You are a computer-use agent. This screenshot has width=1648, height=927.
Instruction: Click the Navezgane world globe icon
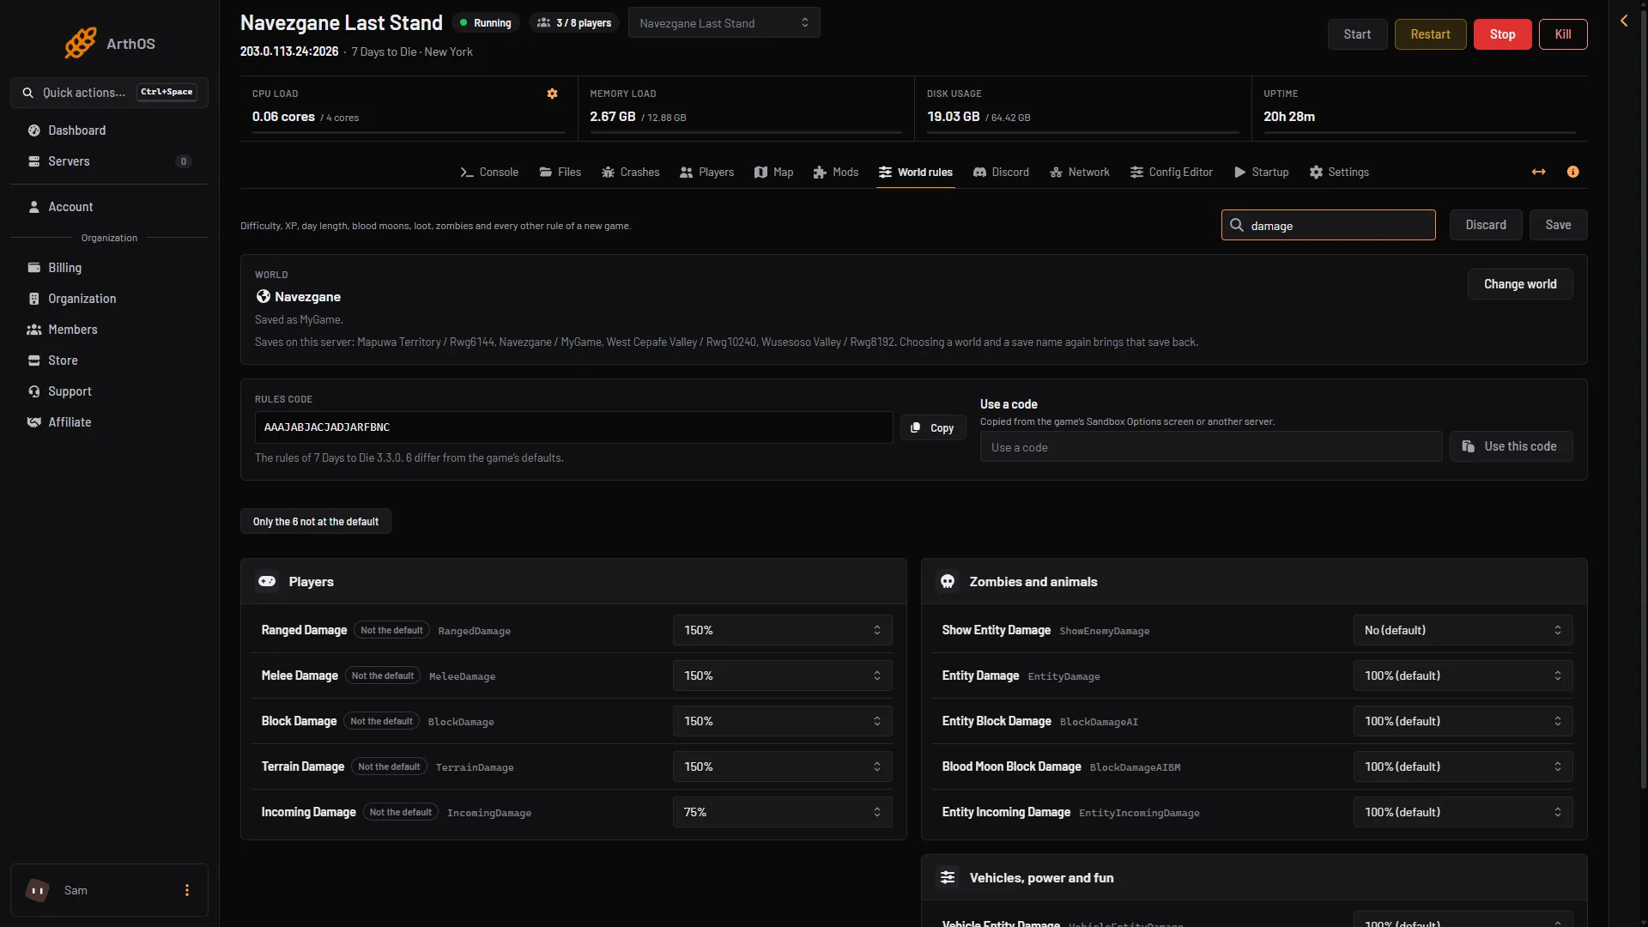click(264, 296)
